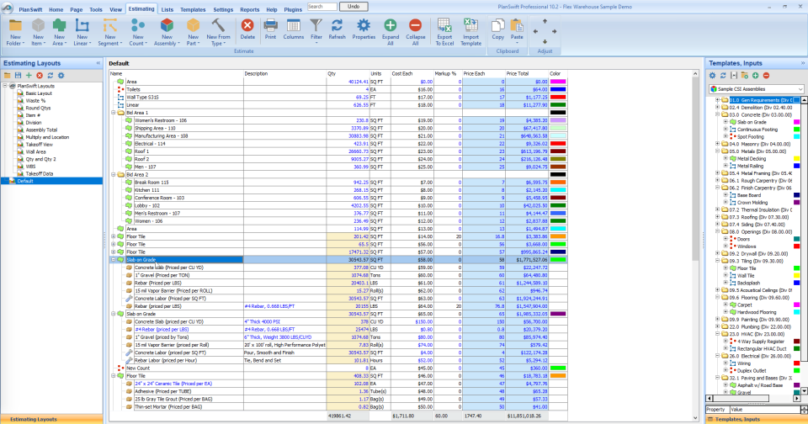
Task: Open the Plugins menu tab
Action: (x=293, y=9)
